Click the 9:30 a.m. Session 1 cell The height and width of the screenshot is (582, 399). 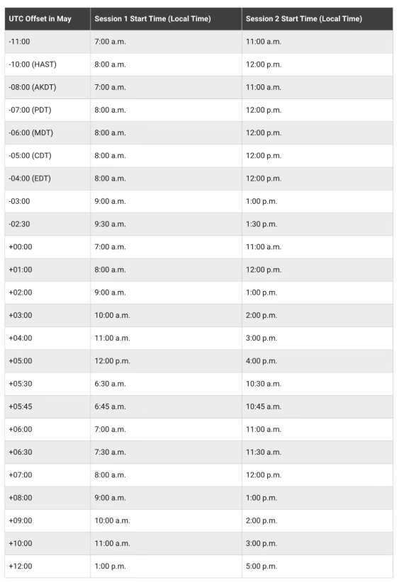coord(166,224)
